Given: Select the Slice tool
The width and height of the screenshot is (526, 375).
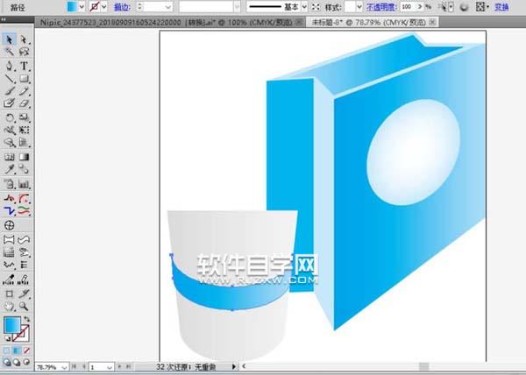Looking at the screenshot, I should point(24,294).
